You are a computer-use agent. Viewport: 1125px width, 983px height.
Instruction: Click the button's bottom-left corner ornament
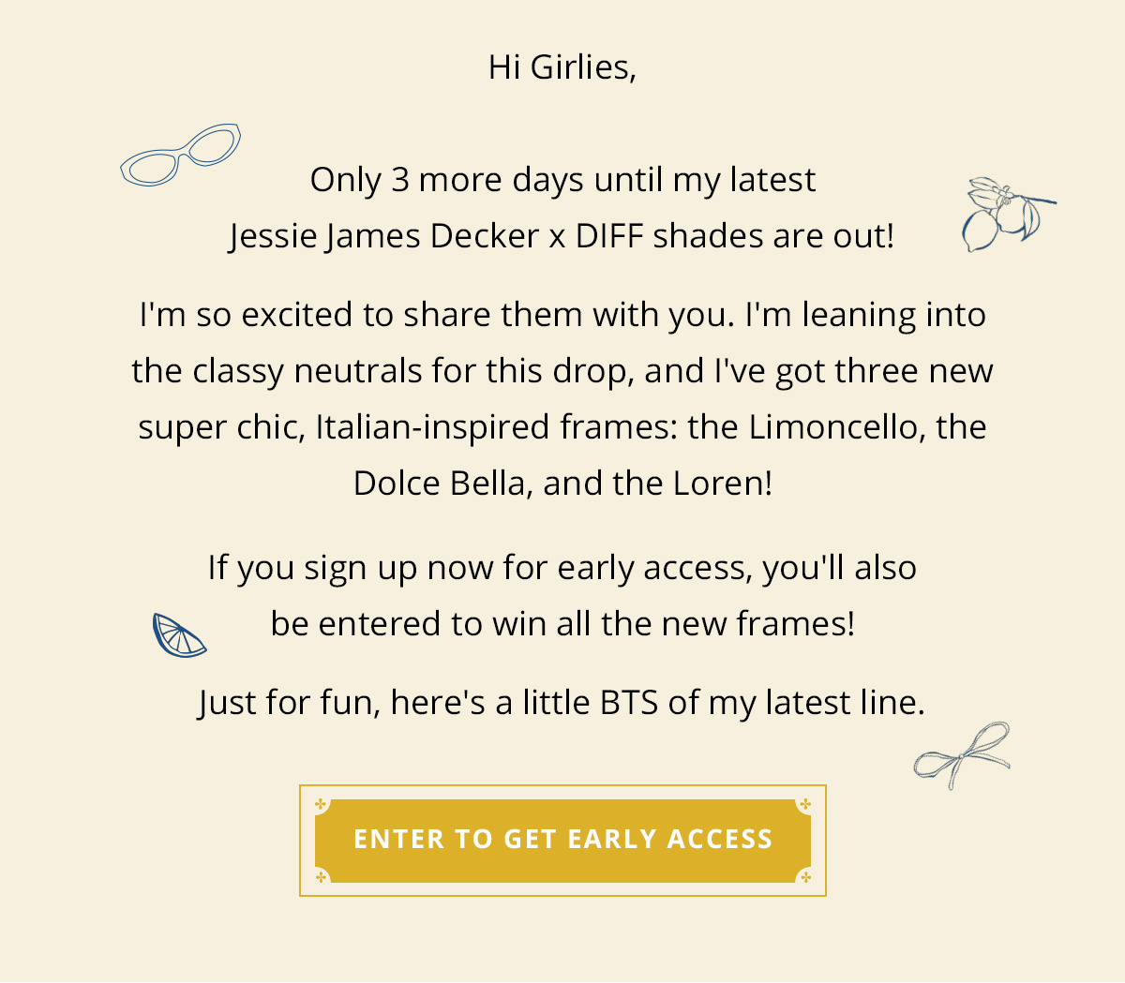point(322,877)
